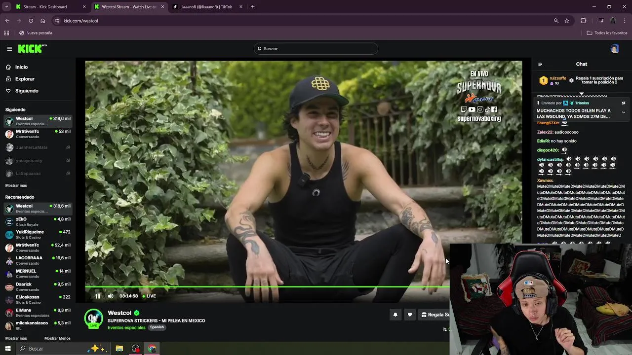Image resolution: width=632 pixels, height=355 pixels.
Task: Expand Mostrar más under Recomendado
Action: [16, 338]
